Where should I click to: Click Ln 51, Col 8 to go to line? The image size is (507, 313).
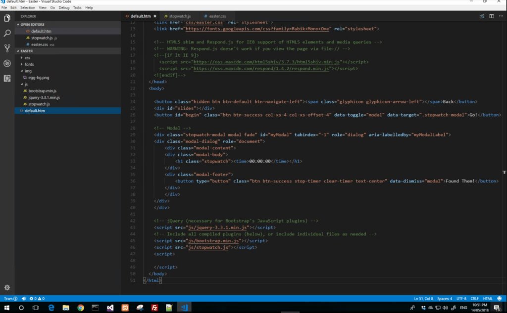(423, 299)
